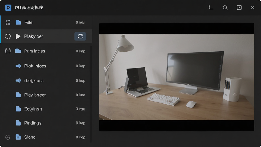Click the file icon beside Eetyingh
The width and height of the screenshot is (261, 147).
[18, 109]
